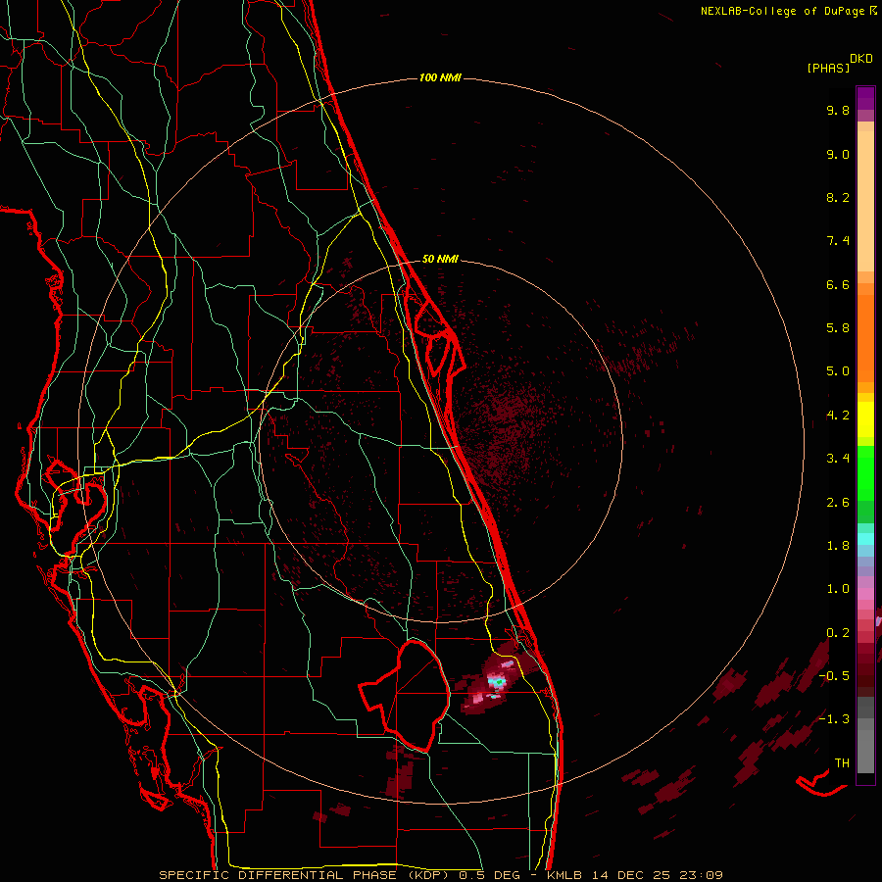Select the 0.2 scale value

838,633
